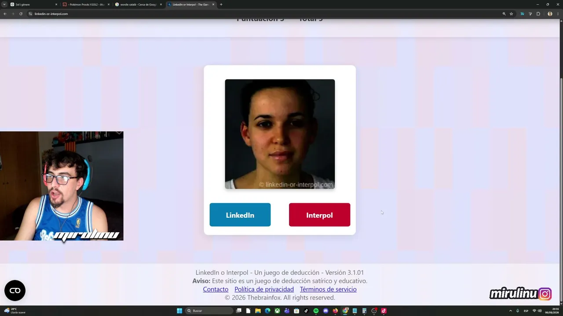Launch Microsoft Edge from the taskbar
The height and width of the screenshot is (316, 563).
pyautogui.click(x=267, y=311)
